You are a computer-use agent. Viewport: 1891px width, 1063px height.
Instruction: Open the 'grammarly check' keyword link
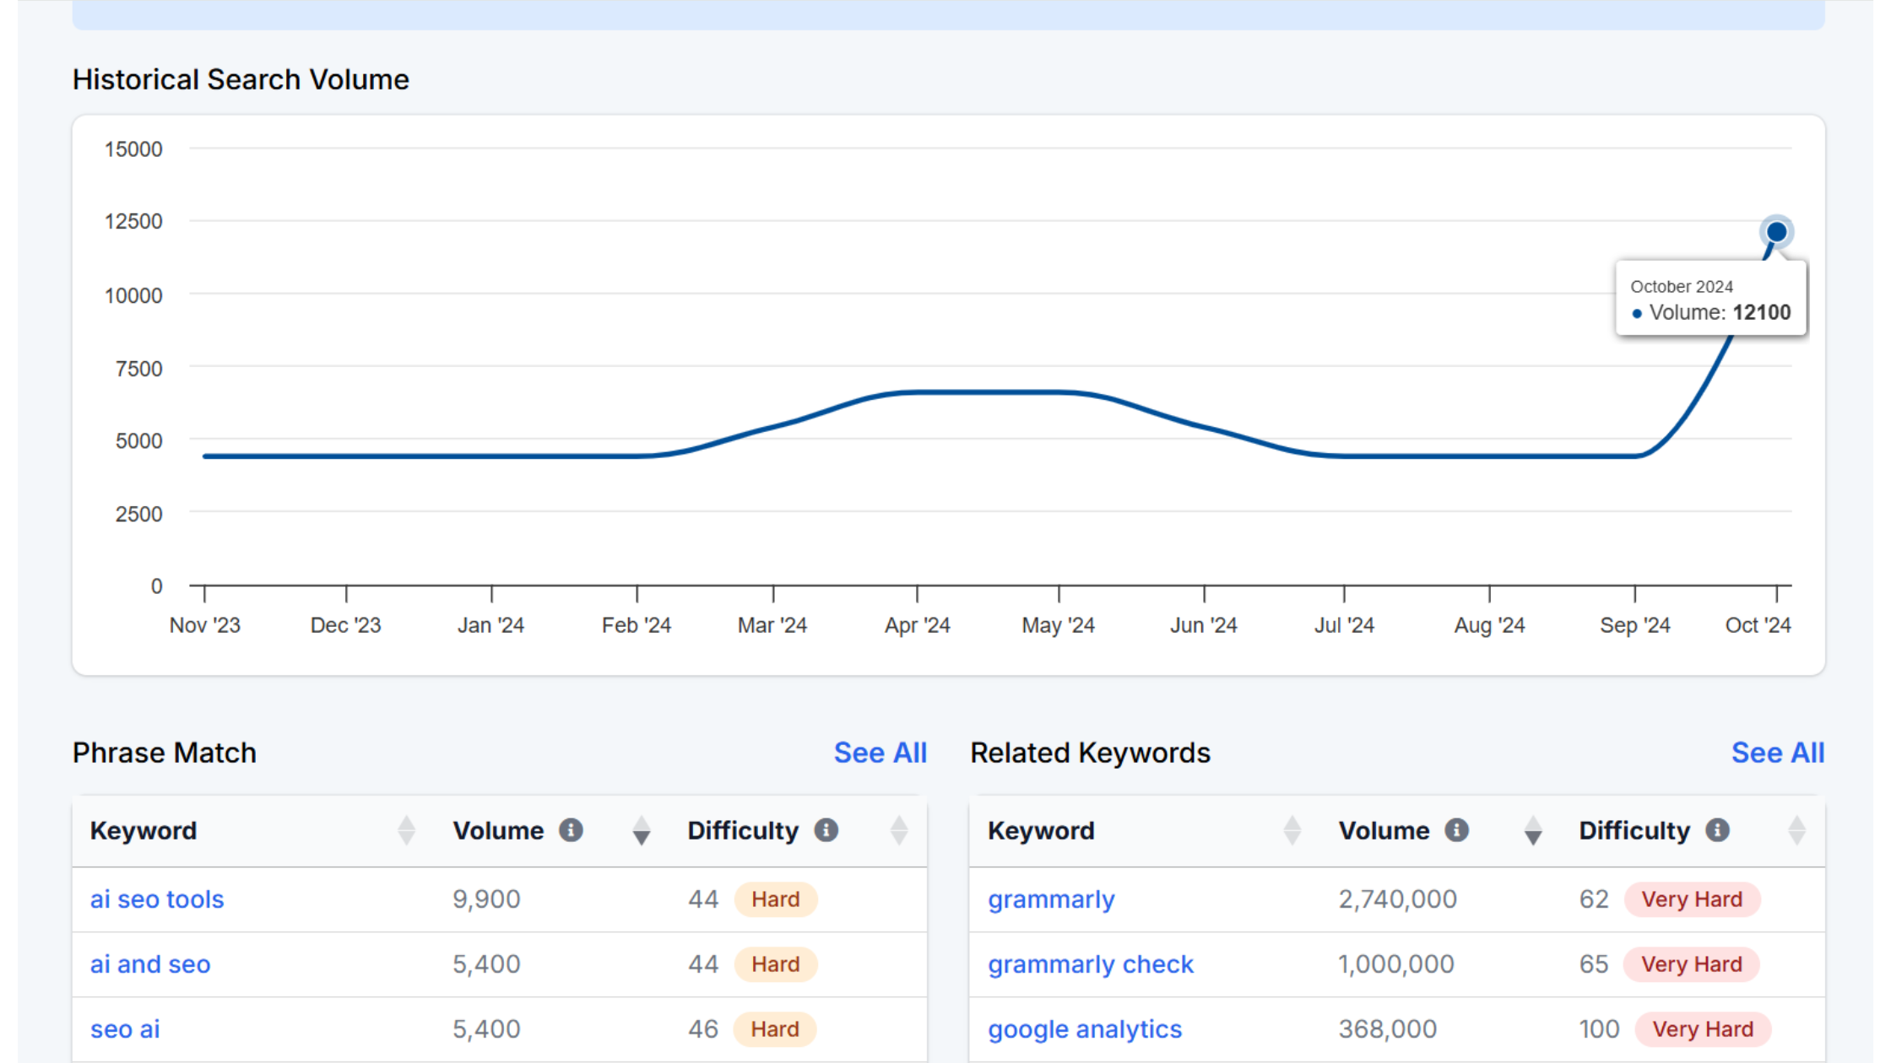(x=1091, y=964)
